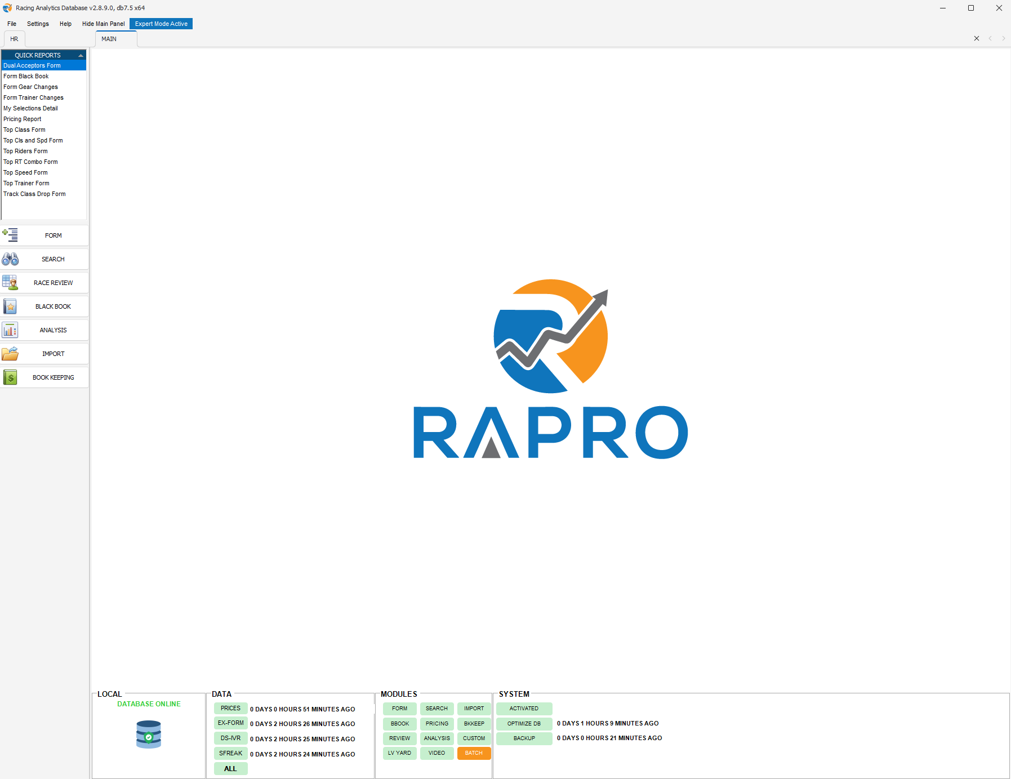
Task: Click the tab scroll left arrow
Action: 990,38
